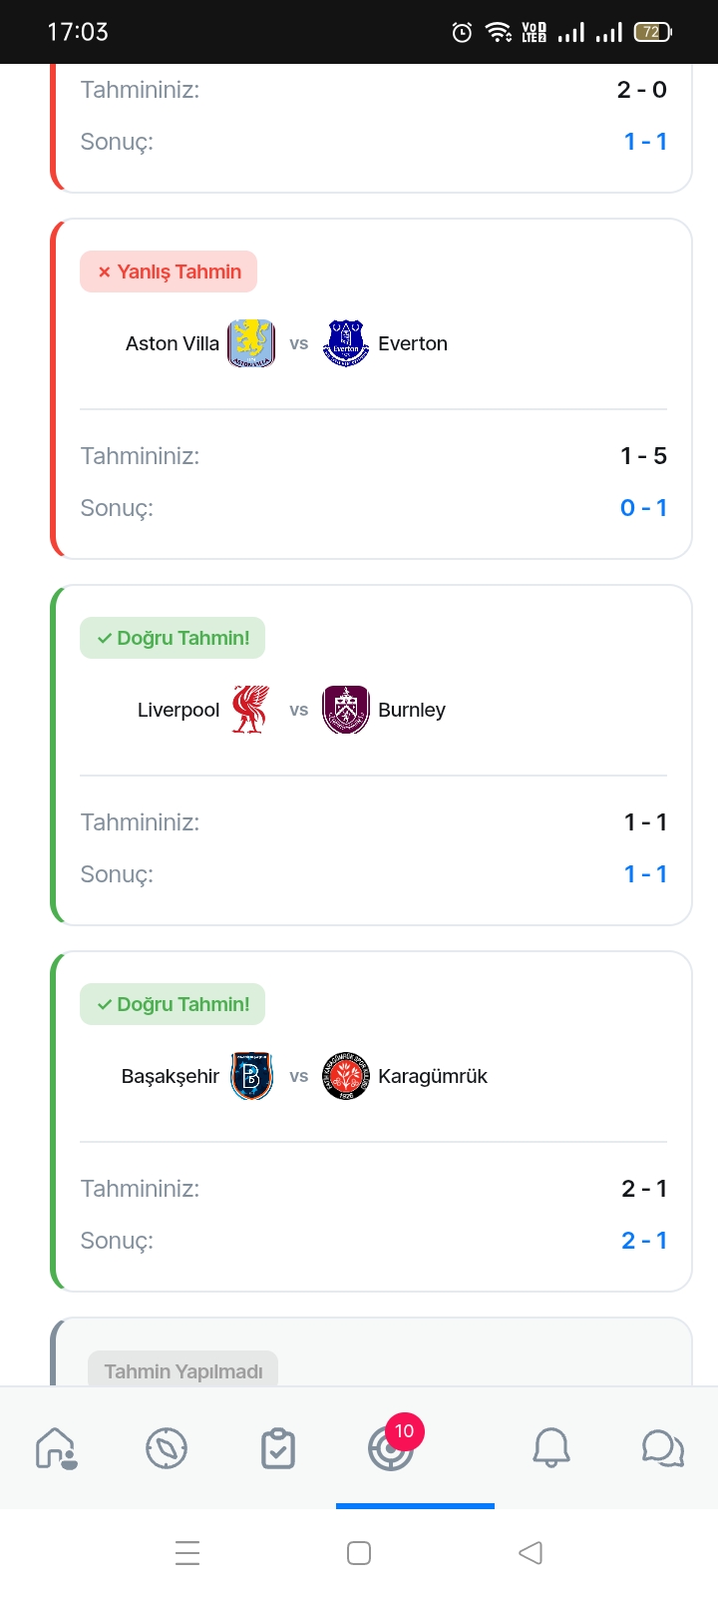
Task: Click the Yanlış Tahmin badge
Action: (169, 271)
